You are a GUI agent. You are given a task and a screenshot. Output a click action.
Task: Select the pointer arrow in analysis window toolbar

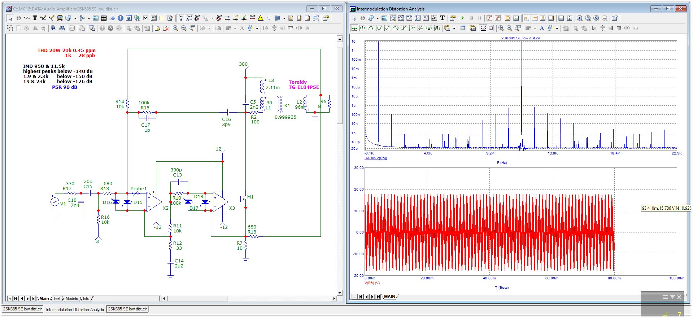coord(354,18)
